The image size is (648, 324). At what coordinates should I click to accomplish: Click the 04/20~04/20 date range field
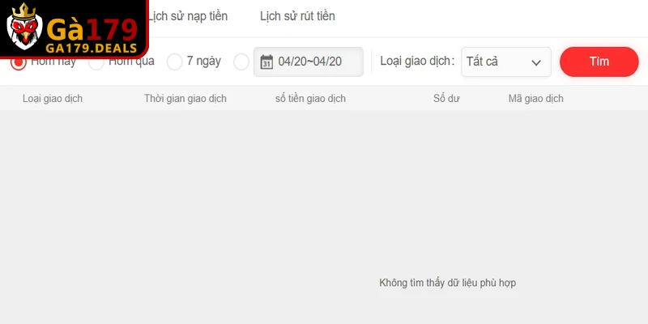click(309, 62)
